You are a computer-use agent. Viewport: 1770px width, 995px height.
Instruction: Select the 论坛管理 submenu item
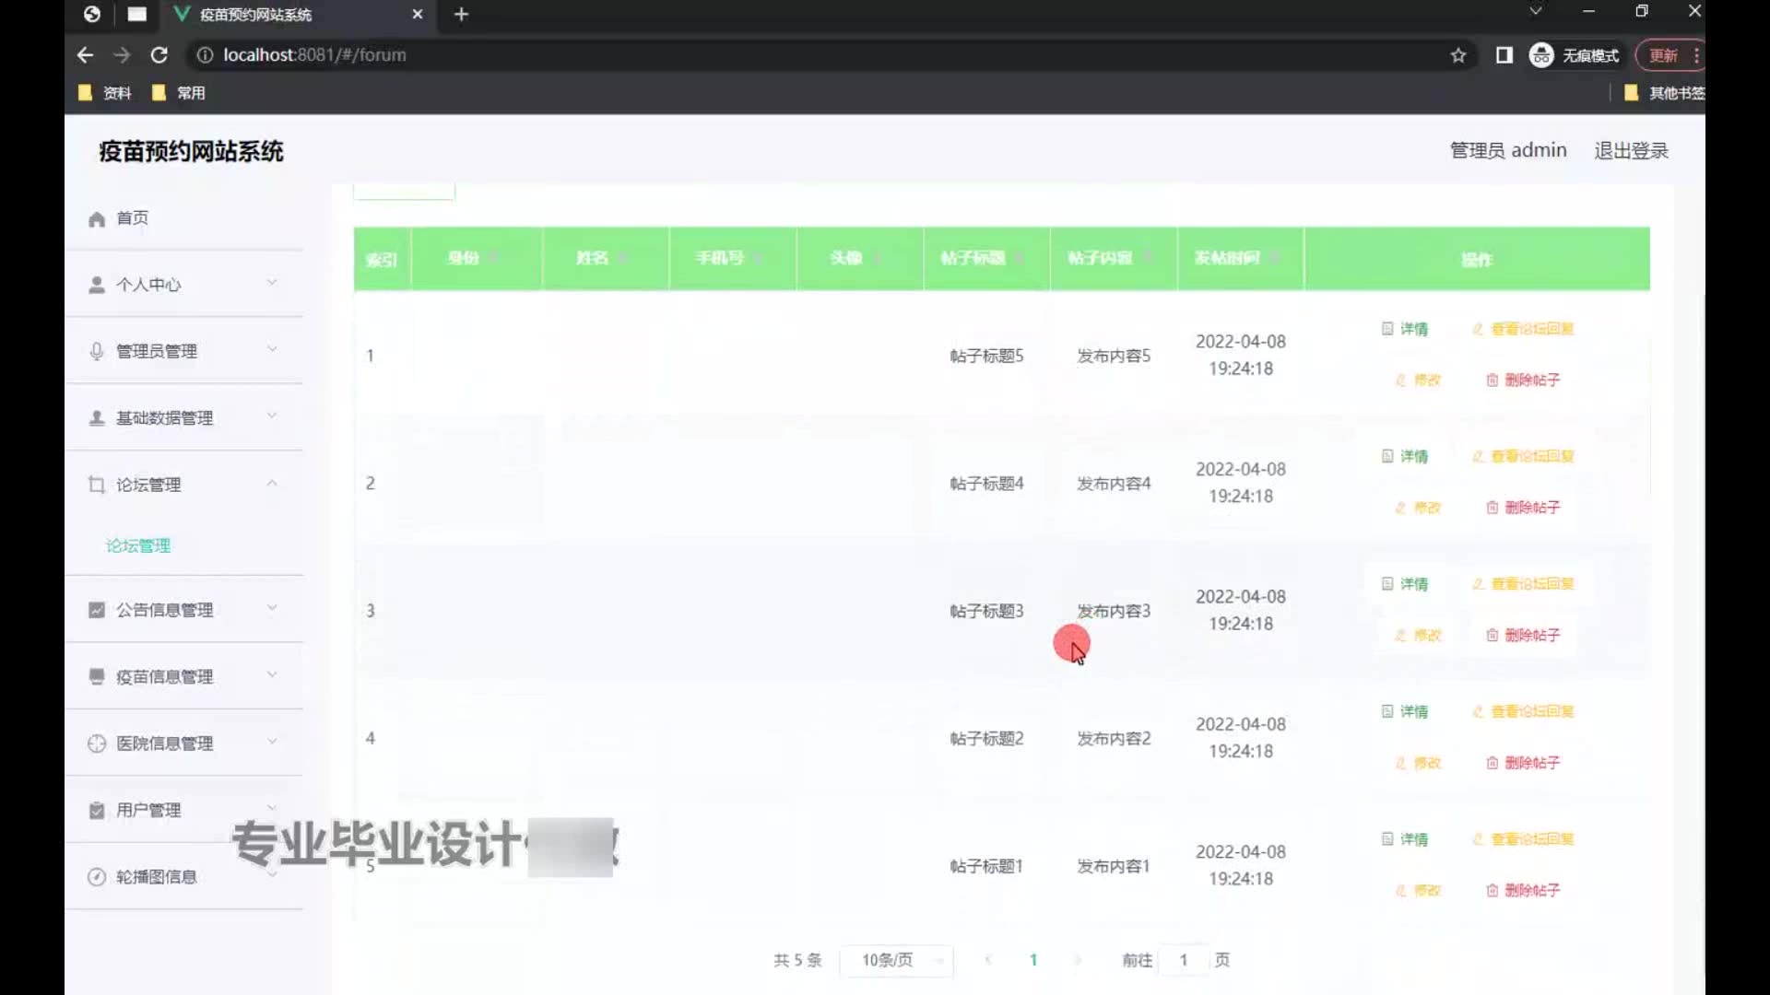tap(138, 545)
